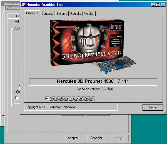Image resolution: width=167 pixels, height=144 pixels.
Task: Minimize the Hercules Graphics Tool window
Action: tap(153, 5)
